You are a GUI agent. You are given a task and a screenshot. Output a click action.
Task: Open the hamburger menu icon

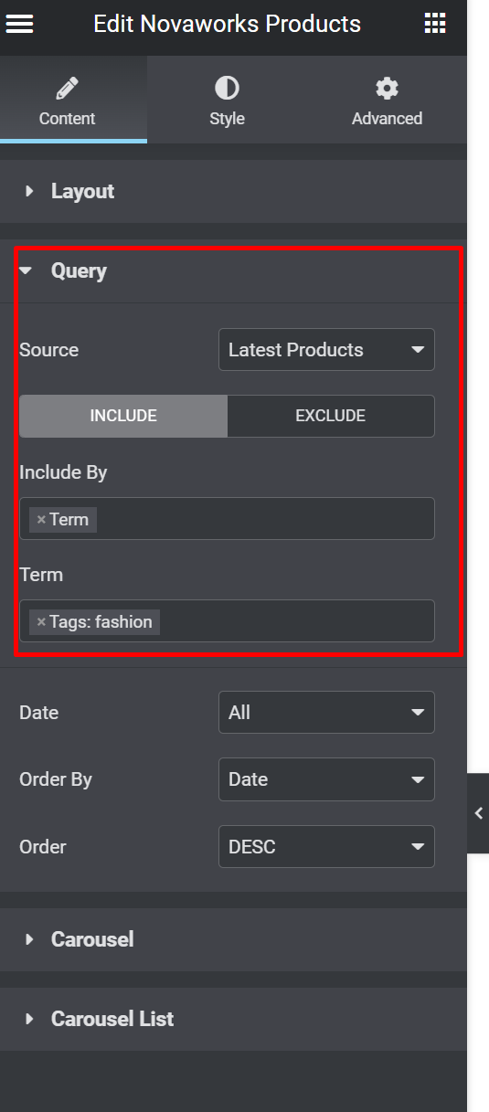[19, 25]
